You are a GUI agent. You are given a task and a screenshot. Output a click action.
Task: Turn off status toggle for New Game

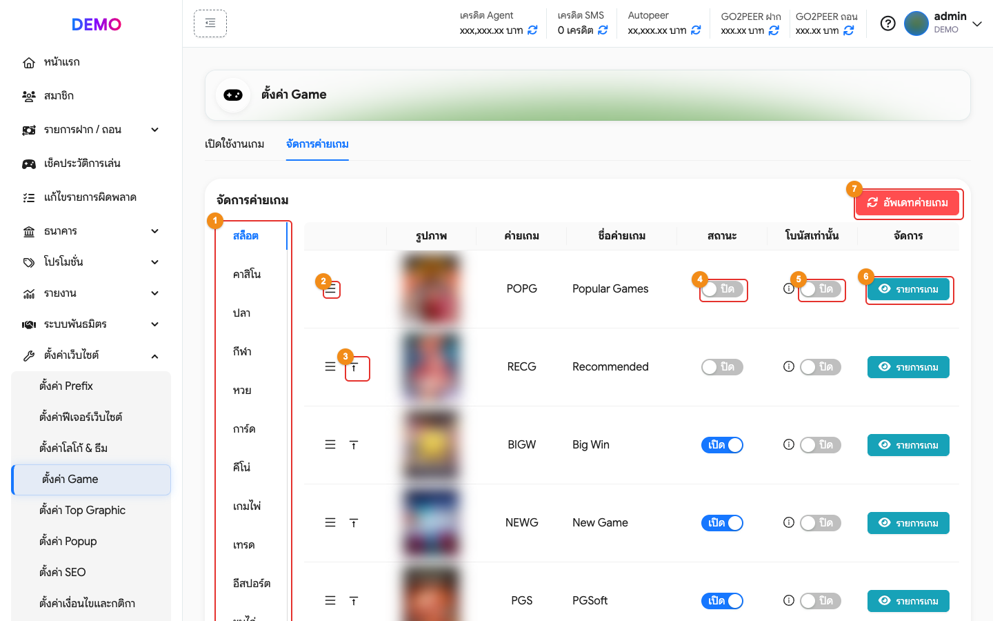coord(722,523)
